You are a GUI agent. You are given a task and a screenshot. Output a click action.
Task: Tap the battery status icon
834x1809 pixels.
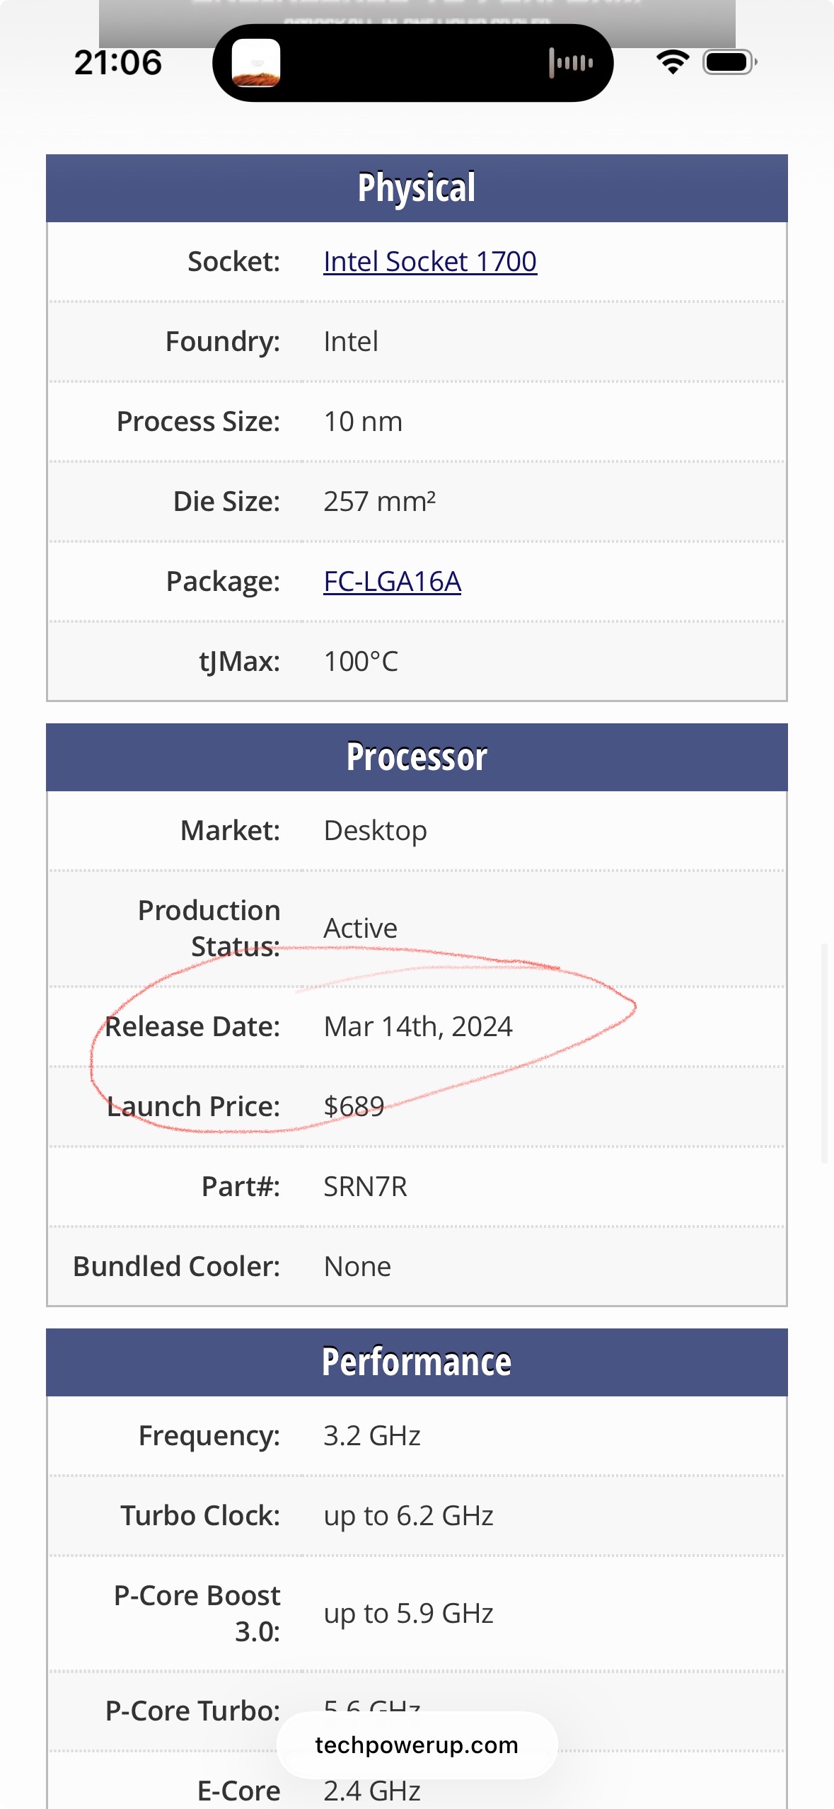(x=729, y=62)
